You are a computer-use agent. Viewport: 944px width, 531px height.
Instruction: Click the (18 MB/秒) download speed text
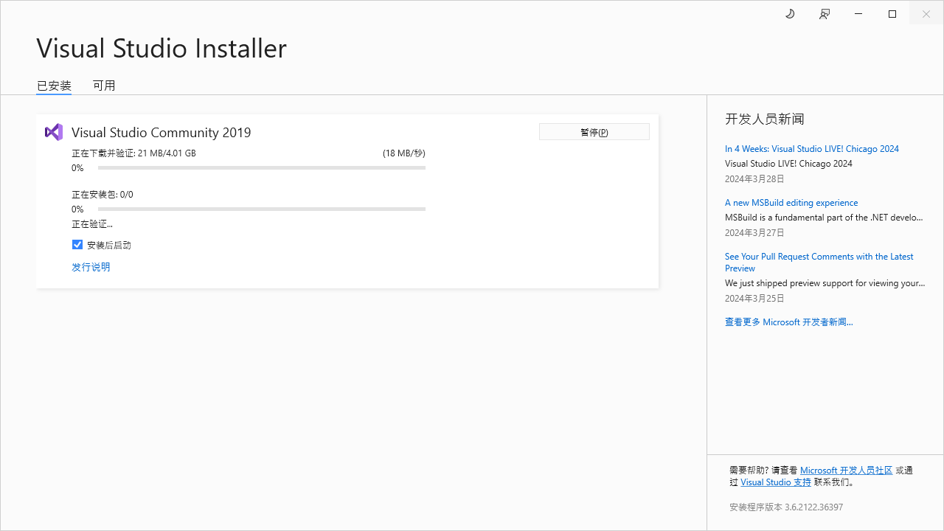[403, 153]
